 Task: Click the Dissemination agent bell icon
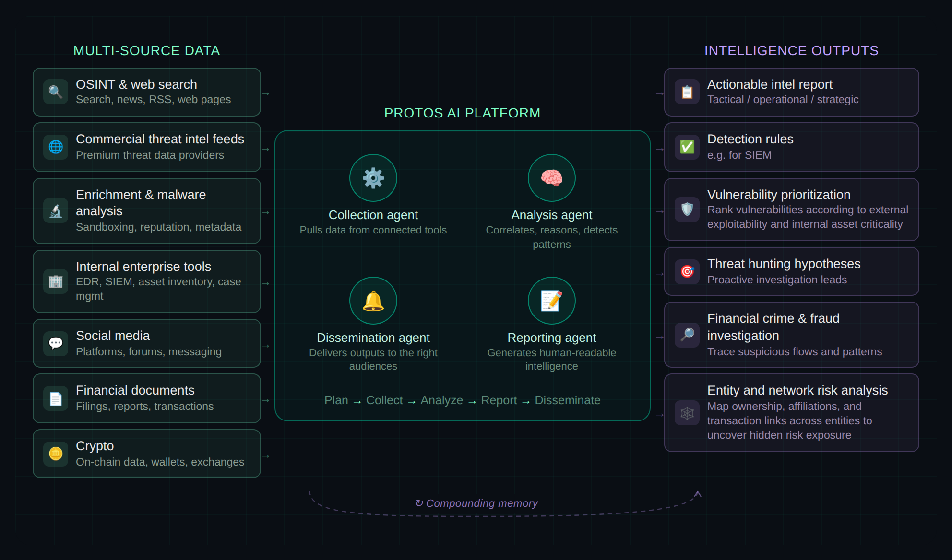[x=373, y=301]
